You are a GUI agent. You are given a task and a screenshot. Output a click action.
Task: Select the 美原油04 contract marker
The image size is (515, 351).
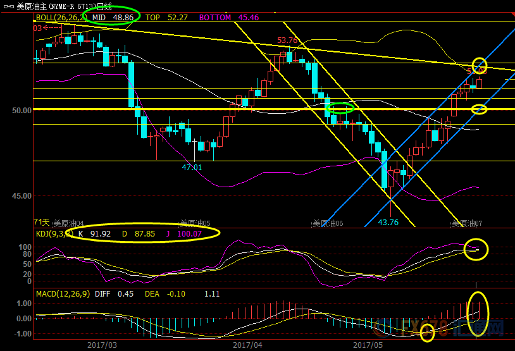[x=68, y=224]
